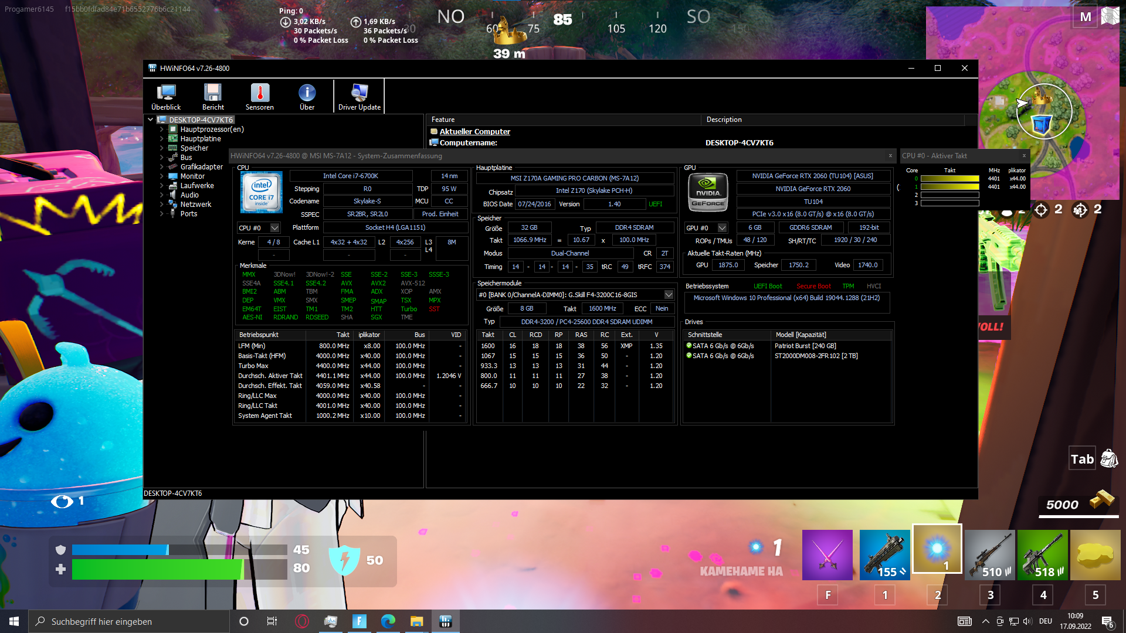Click the Aktueller Computer link
Image resolution: width=1126 pixels, height=633 pixels.
(475, 132)
